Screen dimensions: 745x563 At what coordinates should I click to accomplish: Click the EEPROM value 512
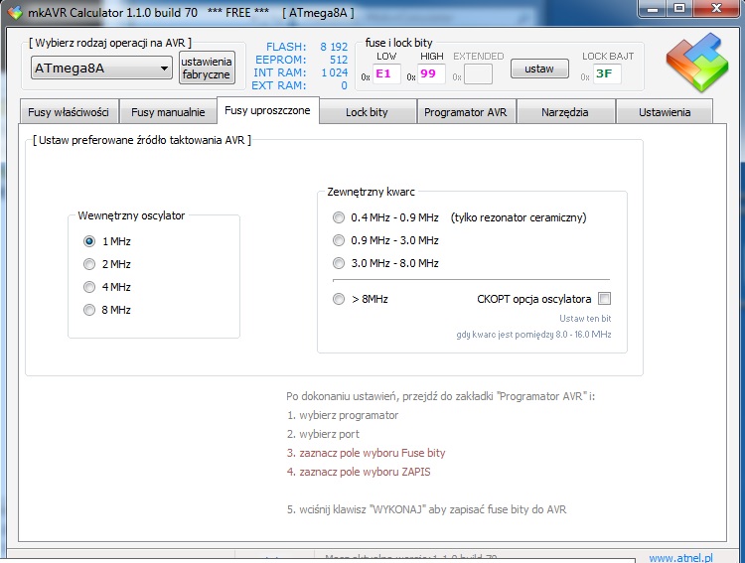pyautogui.click(x=339, y=60)
